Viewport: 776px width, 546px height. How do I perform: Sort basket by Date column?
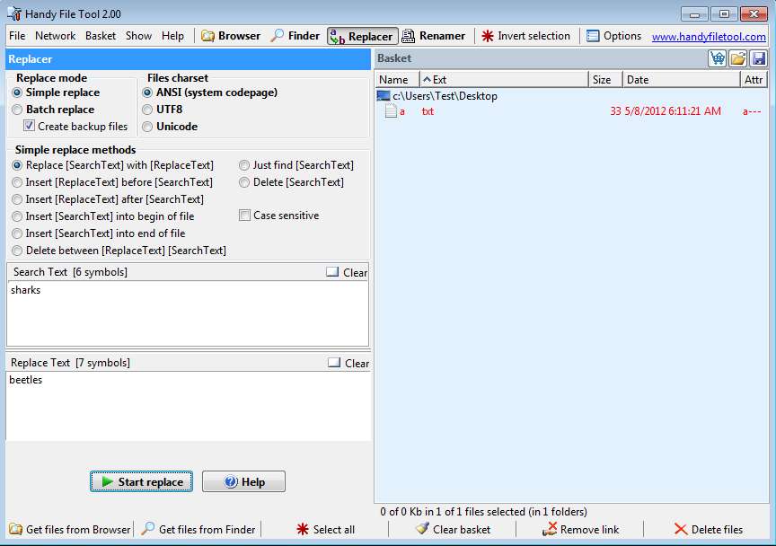tap(681, 80)
